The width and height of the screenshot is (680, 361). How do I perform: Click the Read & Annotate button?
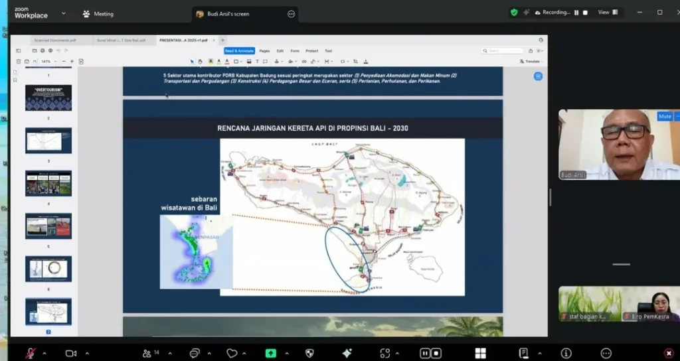(239, 51)
